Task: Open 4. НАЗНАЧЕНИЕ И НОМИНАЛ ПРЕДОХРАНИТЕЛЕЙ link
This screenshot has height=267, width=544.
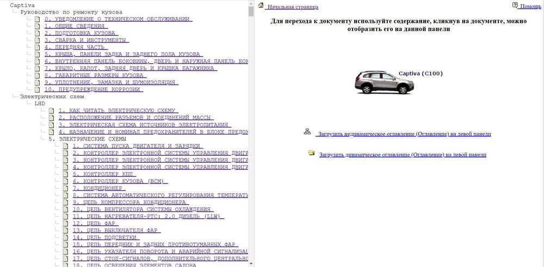Action: click(x=153, y=132)
